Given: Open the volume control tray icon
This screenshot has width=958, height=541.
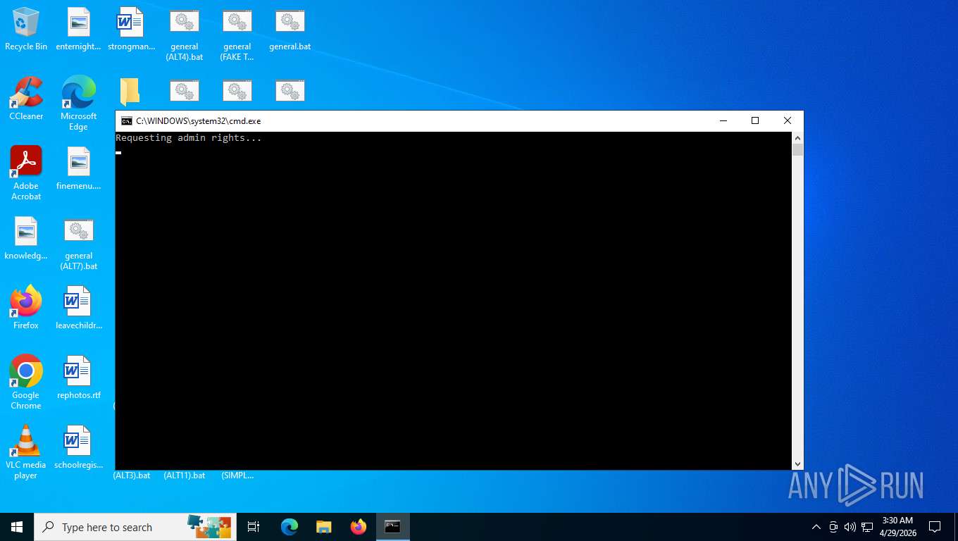Looking at the screenshot, I should [850, 527].
